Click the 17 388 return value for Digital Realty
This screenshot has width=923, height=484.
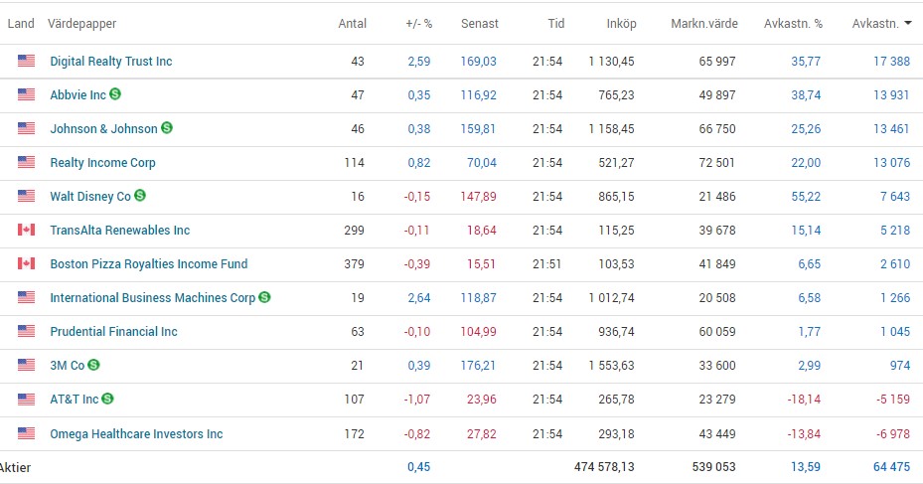click(x=891, y=61)
